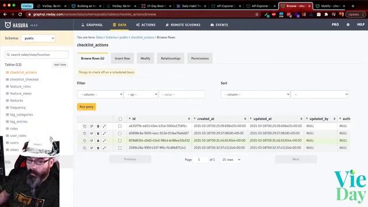Delete the row created at 00:29:57
Screen dimensions: 368x207
point(98,133)
